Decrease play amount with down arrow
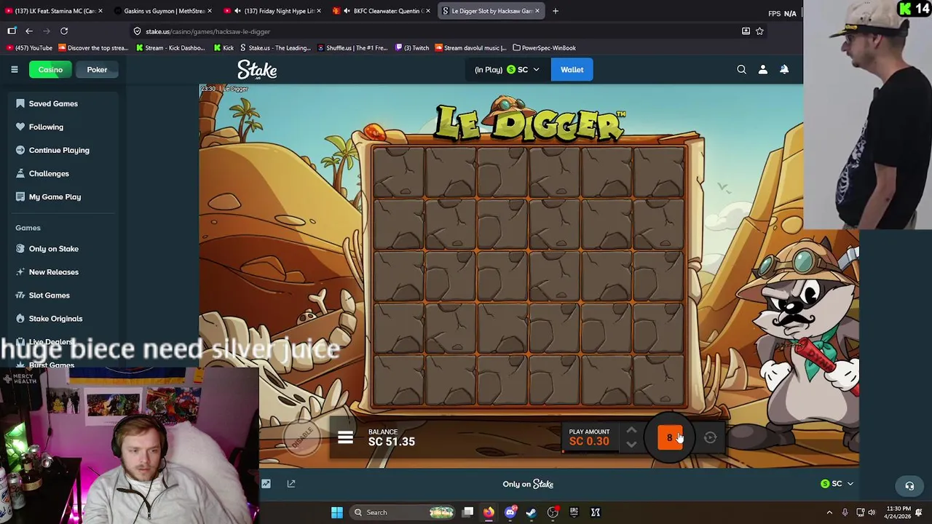 point(631,444)
